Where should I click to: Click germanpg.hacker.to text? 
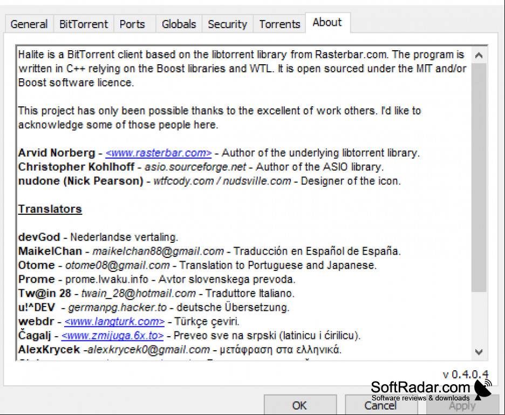118,308
